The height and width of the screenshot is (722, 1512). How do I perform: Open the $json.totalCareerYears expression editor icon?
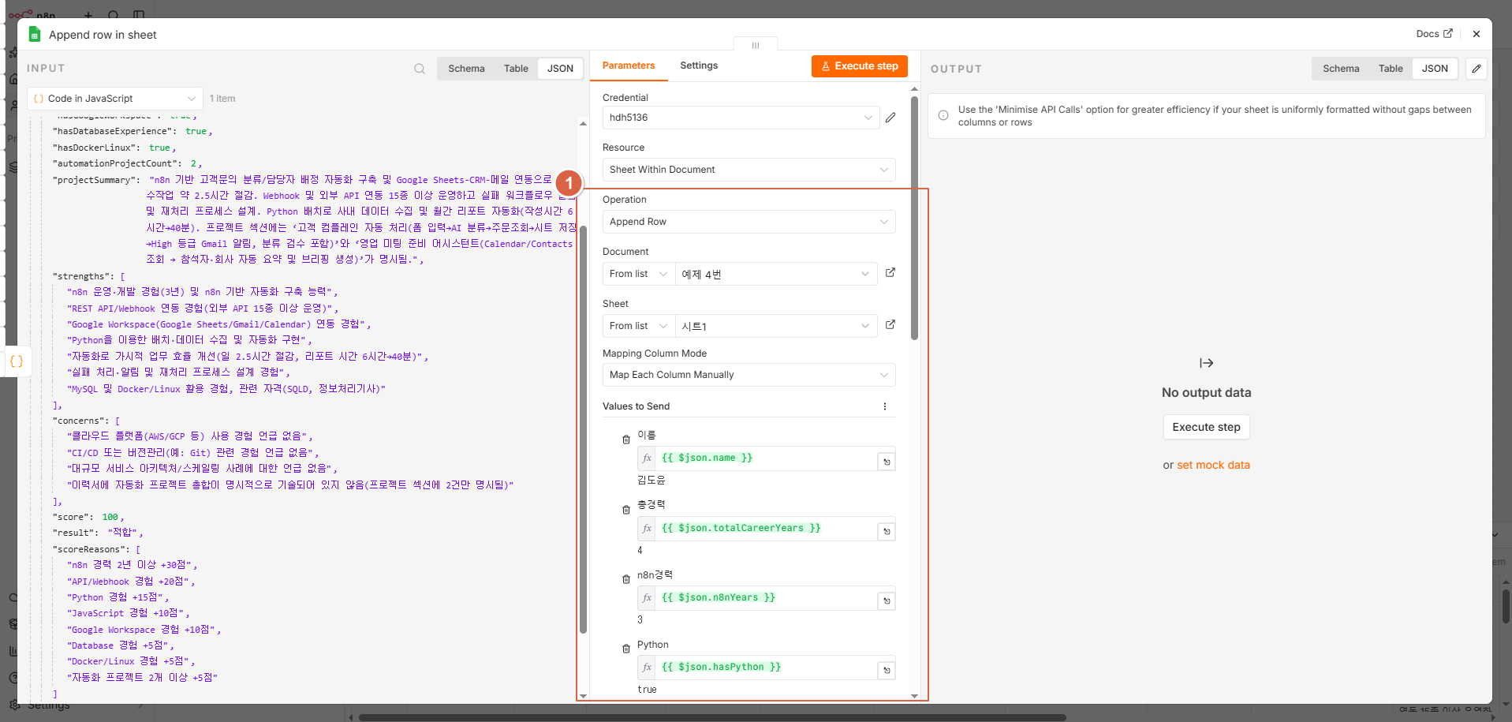tap(887, 532)
